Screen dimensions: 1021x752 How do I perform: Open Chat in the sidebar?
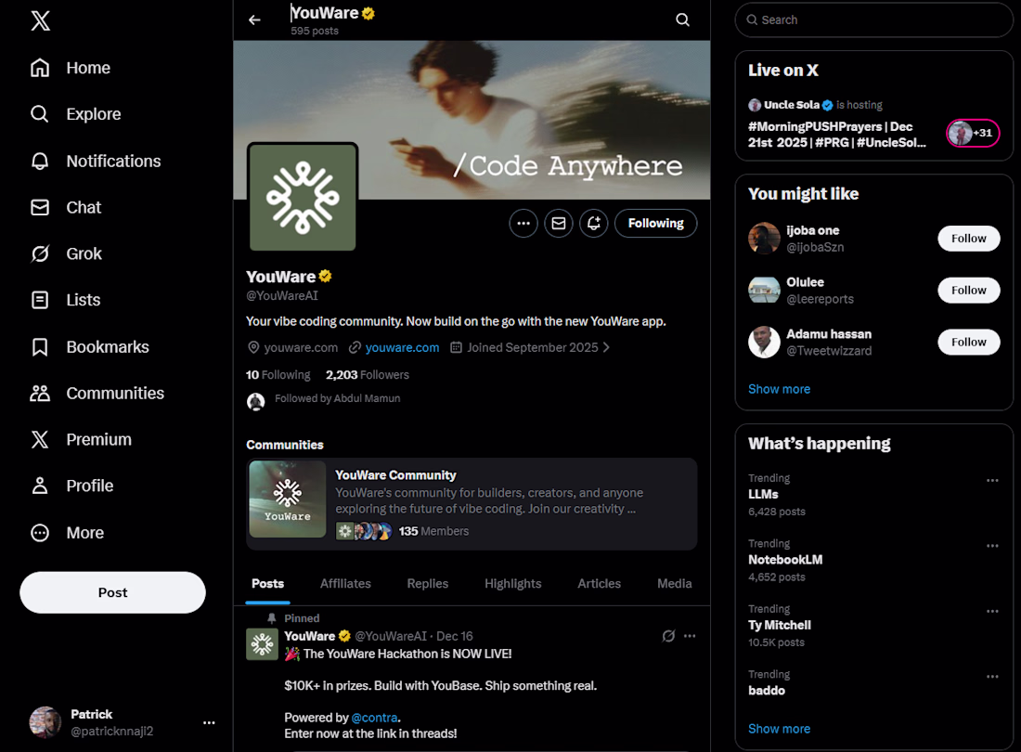[66, 207]
